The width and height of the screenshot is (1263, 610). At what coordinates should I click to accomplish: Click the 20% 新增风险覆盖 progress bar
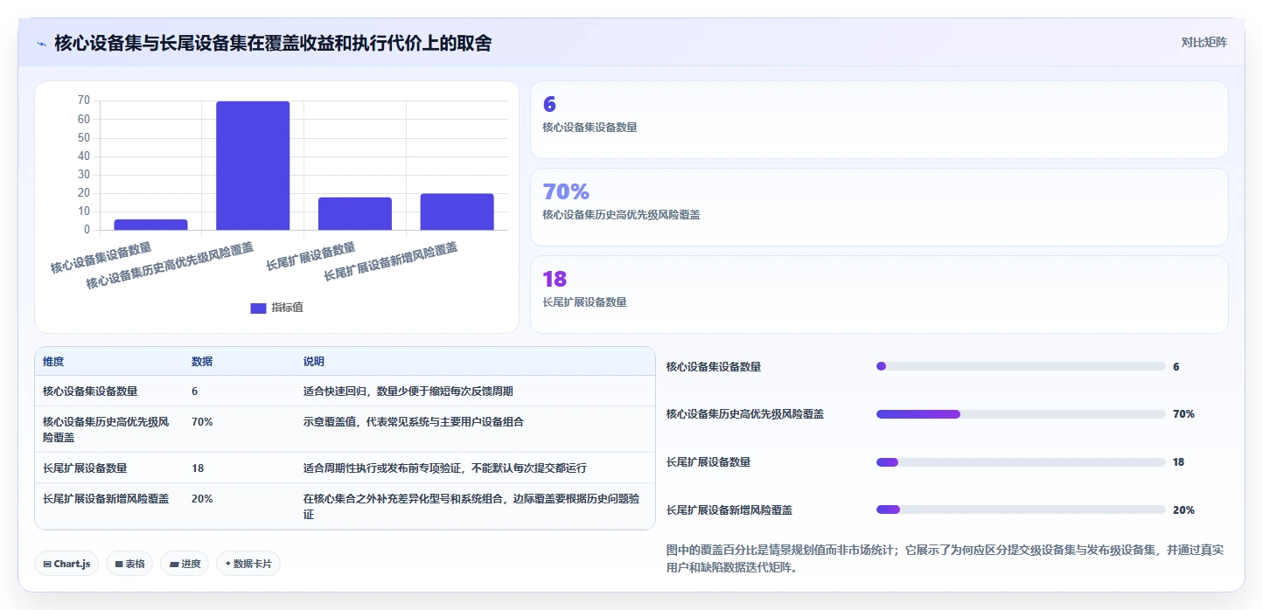click(x=1021, y=509)
